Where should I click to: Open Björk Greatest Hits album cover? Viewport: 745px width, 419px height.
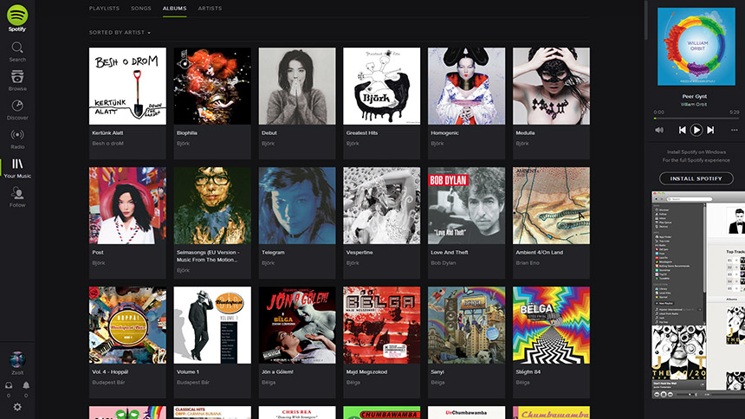tap(381, 86)
